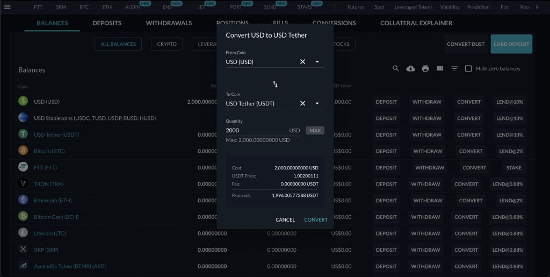Open the COLLATERAL EXPLAINER tab
The image size is (550, 277).
pyautogui.click(x=416, y=23)
